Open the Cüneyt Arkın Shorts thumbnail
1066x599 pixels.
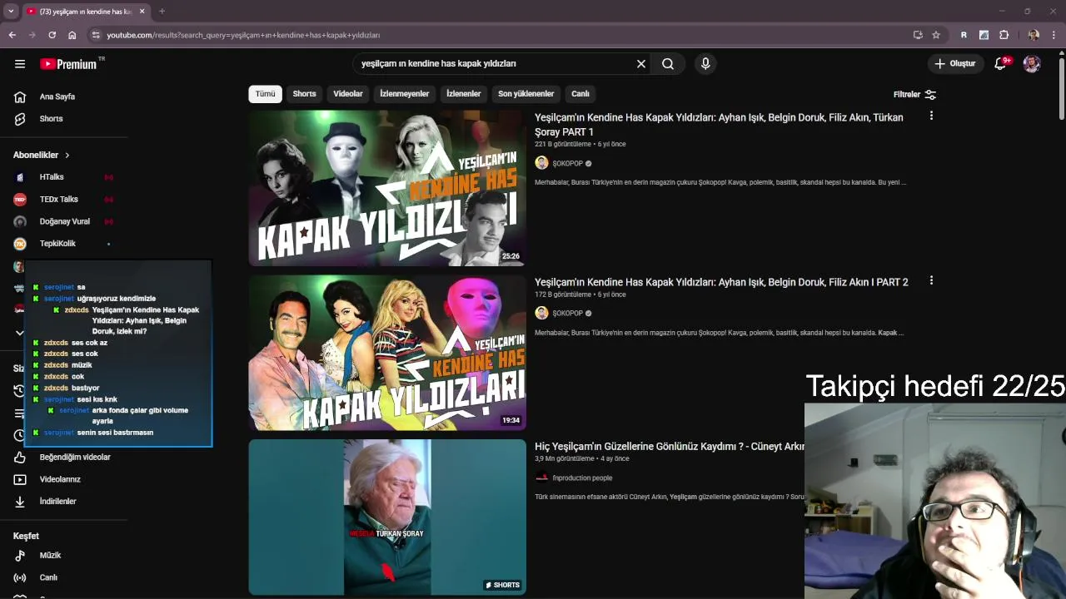[387, 517]
